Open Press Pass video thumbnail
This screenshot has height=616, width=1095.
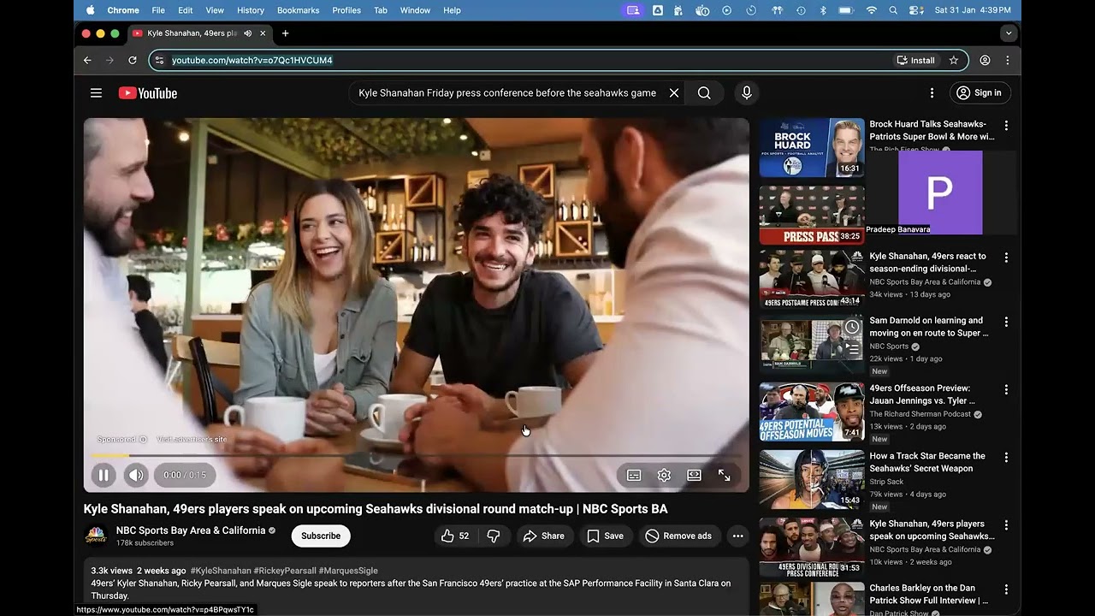coord(812,215)
